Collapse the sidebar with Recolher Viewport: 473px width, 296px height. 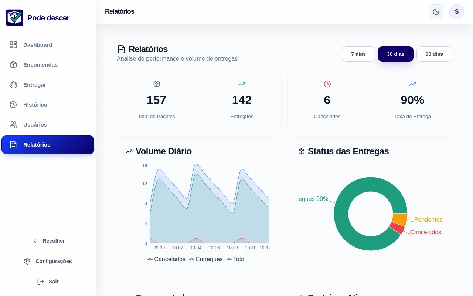48,241
